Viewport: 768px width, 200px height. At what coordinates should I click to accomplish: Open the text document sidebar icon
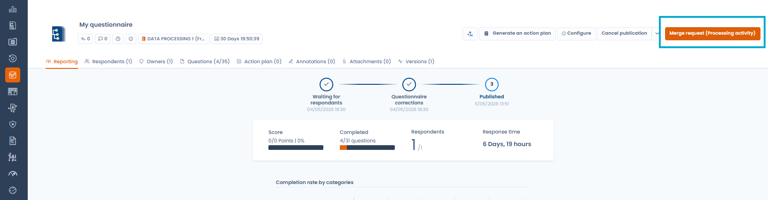(x=13, y=141)
